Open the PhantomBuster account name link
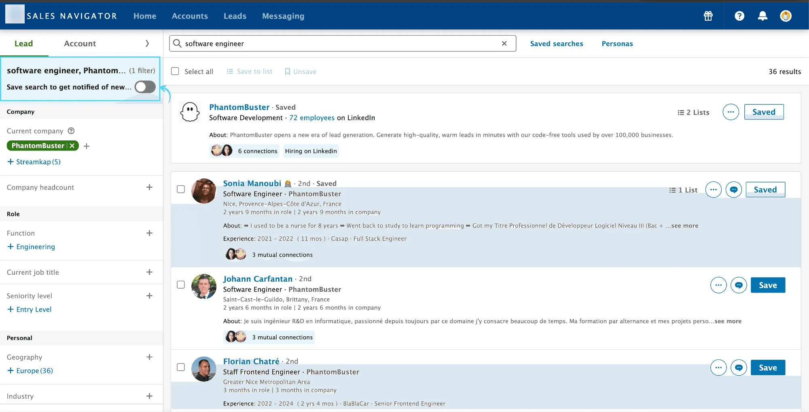 [239, 107]
